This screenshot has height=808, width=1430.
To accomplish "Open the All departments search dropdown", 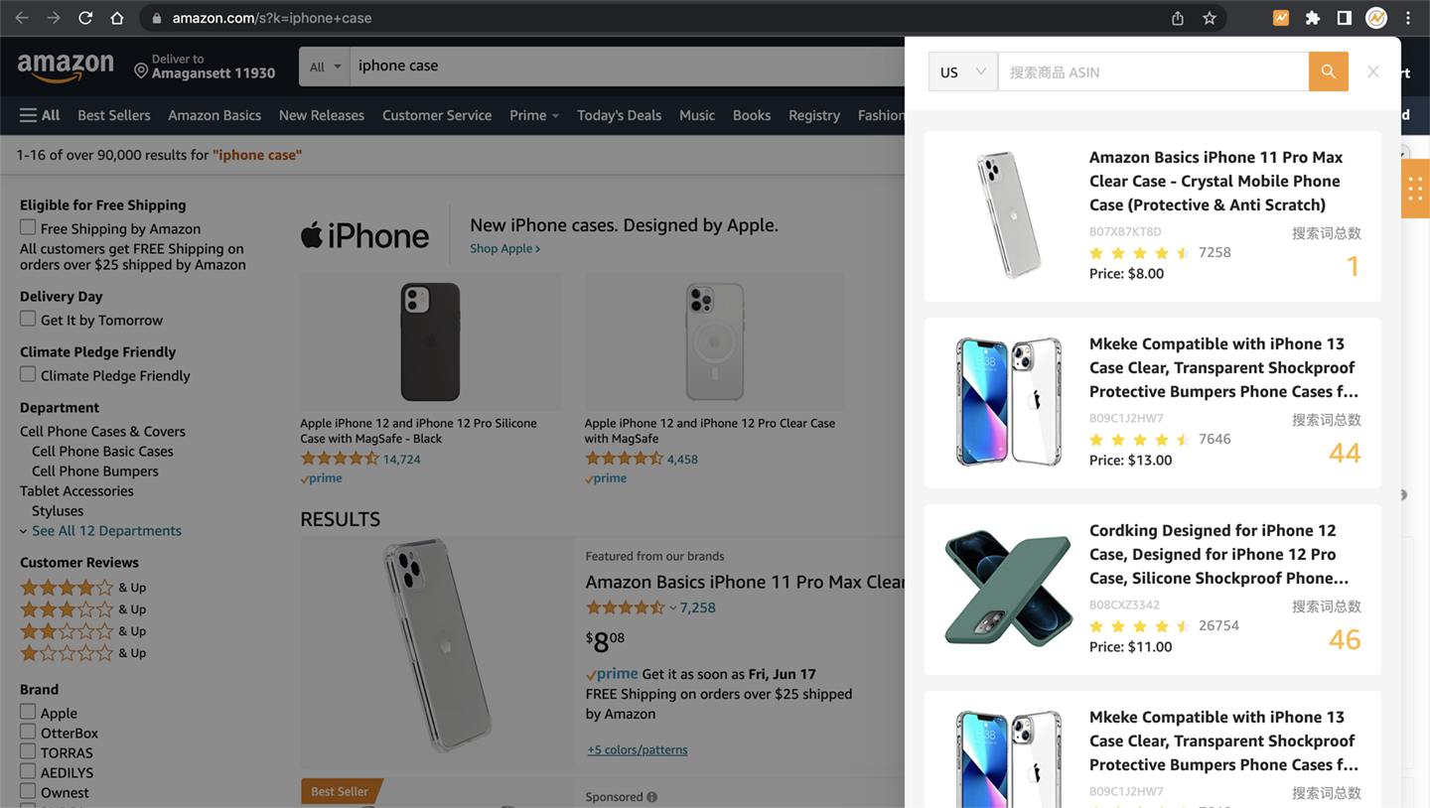I will pyautogui.click(x=325, y=67).
